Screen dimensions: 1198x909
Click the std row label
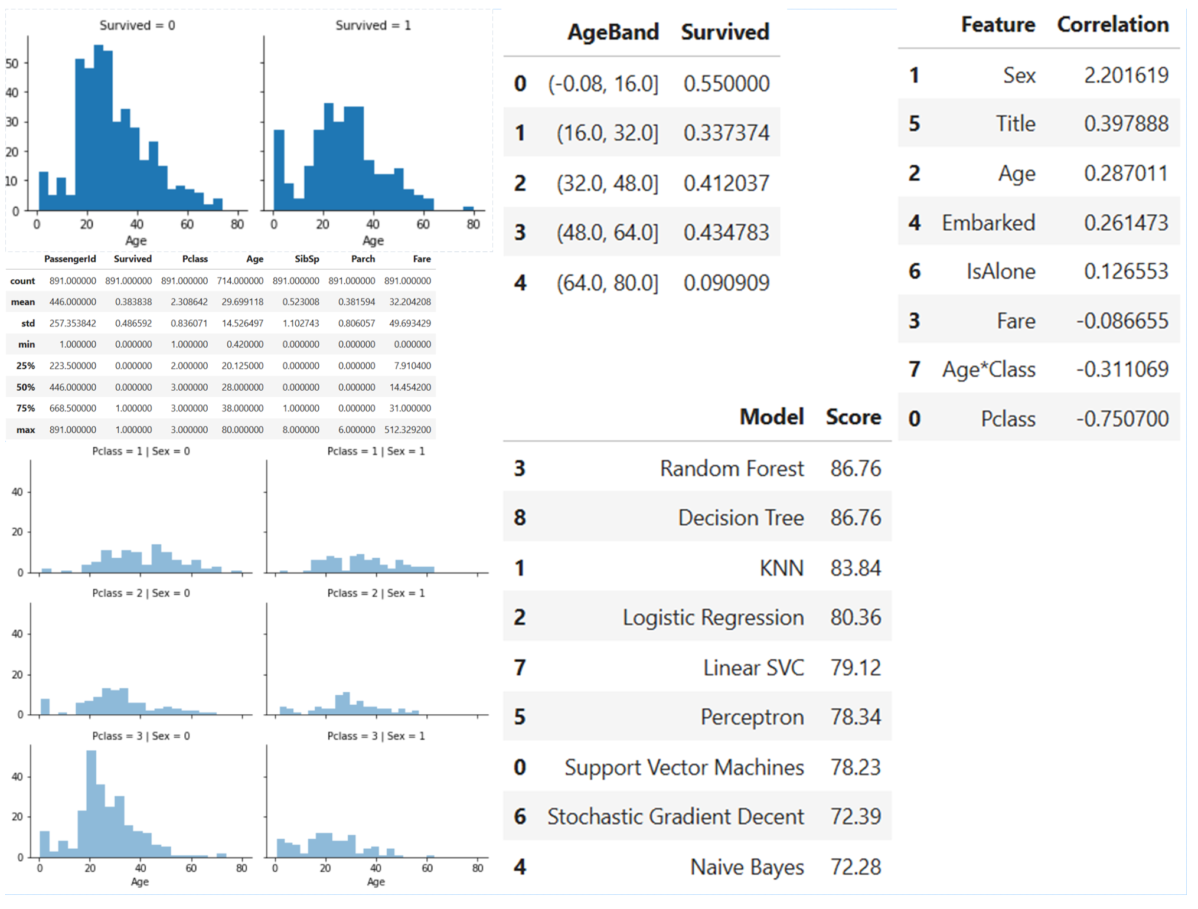tap(28, 323)
